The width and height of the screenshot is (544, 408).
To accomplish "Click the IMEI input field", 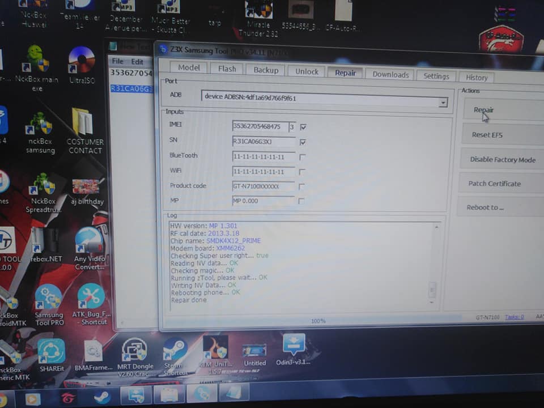I will point(260,126).
